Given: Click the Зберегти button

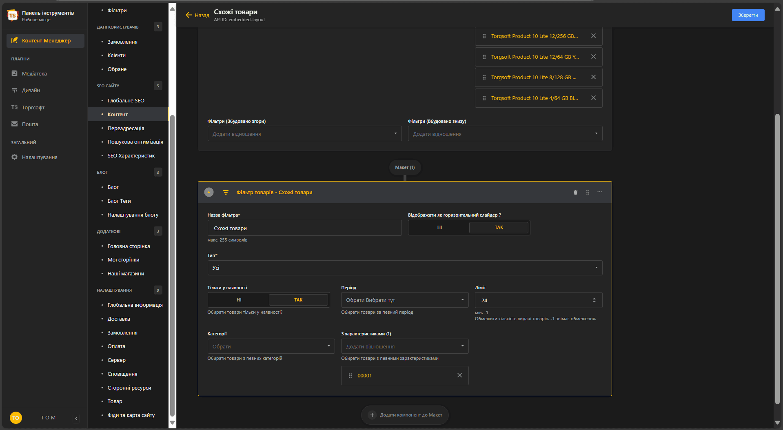Looking at the screenshot, I should click(x=748, y=15).
